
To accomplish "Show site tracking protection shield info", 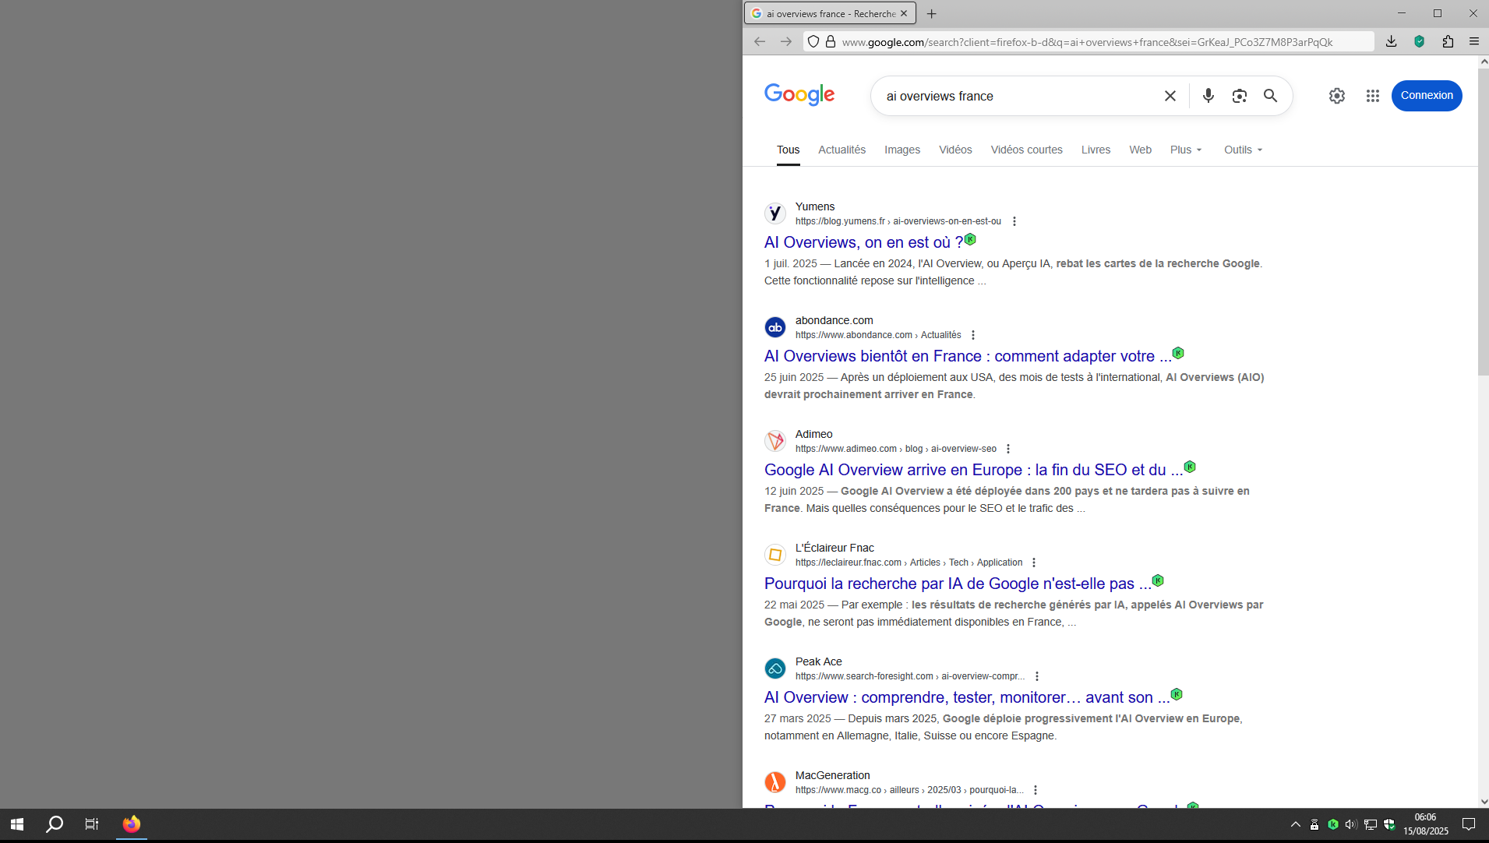I will pos(813,42).
